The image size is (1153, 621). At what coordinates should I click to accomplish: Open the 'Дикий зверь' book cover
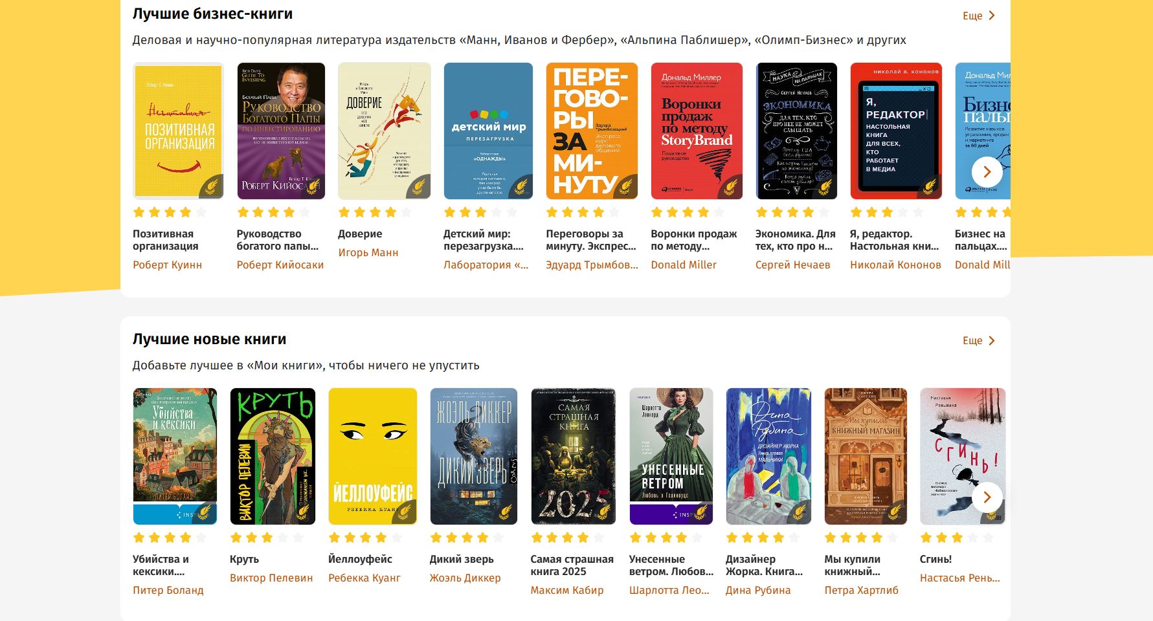[x=474, y=456]
